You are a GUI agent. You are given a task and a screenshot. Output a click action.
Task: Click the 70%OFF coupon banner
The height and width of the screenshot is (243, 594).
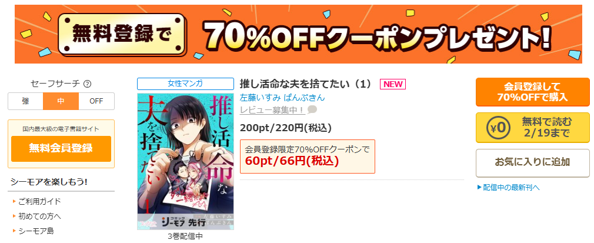point(298,34)
